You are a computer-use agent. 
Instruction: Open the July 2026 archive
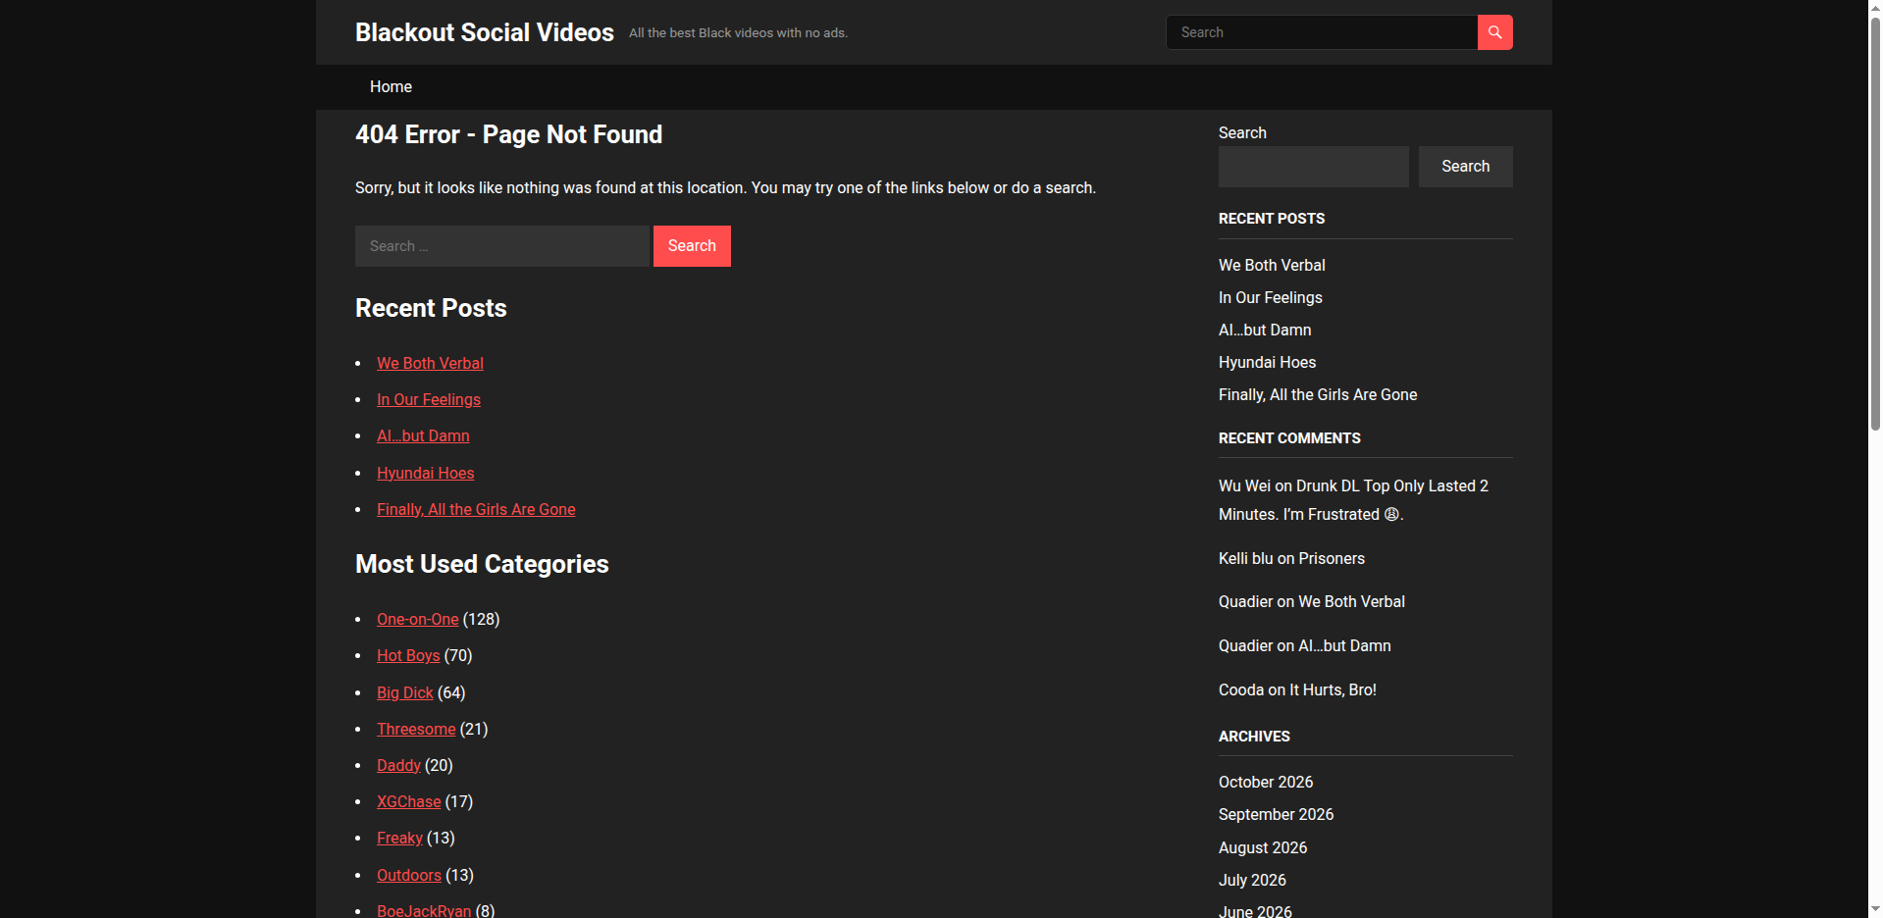tap(1252, 880)
